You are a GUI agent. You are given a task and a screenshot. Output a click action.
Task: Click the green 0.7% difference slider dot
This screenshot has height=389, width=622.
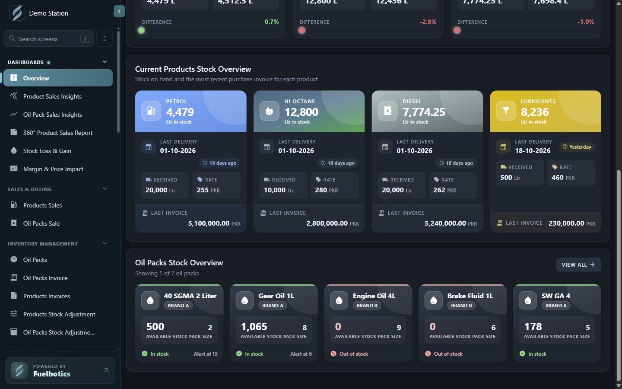(x=141, y=30)
